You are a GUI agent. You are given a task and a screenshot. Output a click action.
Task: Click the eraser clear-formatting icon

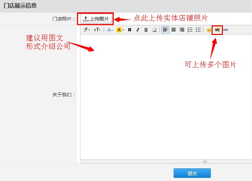pos(154,30)
